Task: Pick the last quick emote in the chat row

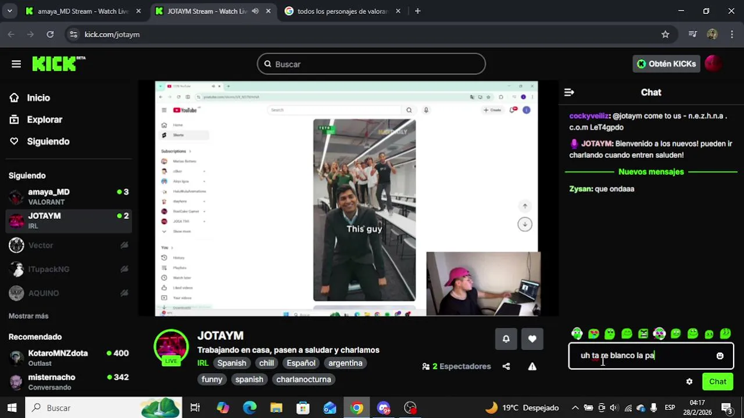Action: click(725, 333)
